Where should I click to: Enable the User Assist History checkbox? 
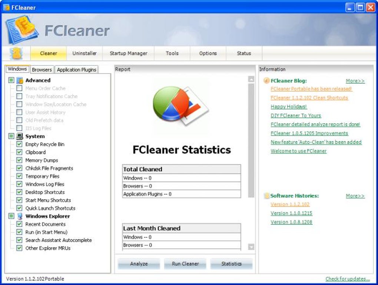pos(19,112)
